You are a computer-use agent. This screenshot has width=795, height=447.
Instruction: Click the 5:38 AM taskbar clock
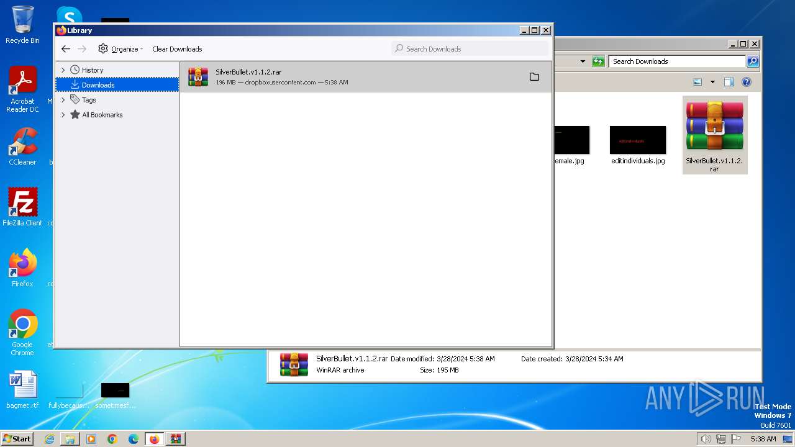(763, 439)
